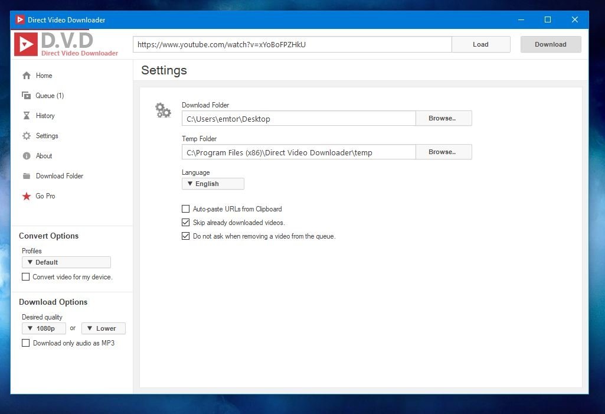Toggle Do not ask when removing video

click(x=185, y=236)
